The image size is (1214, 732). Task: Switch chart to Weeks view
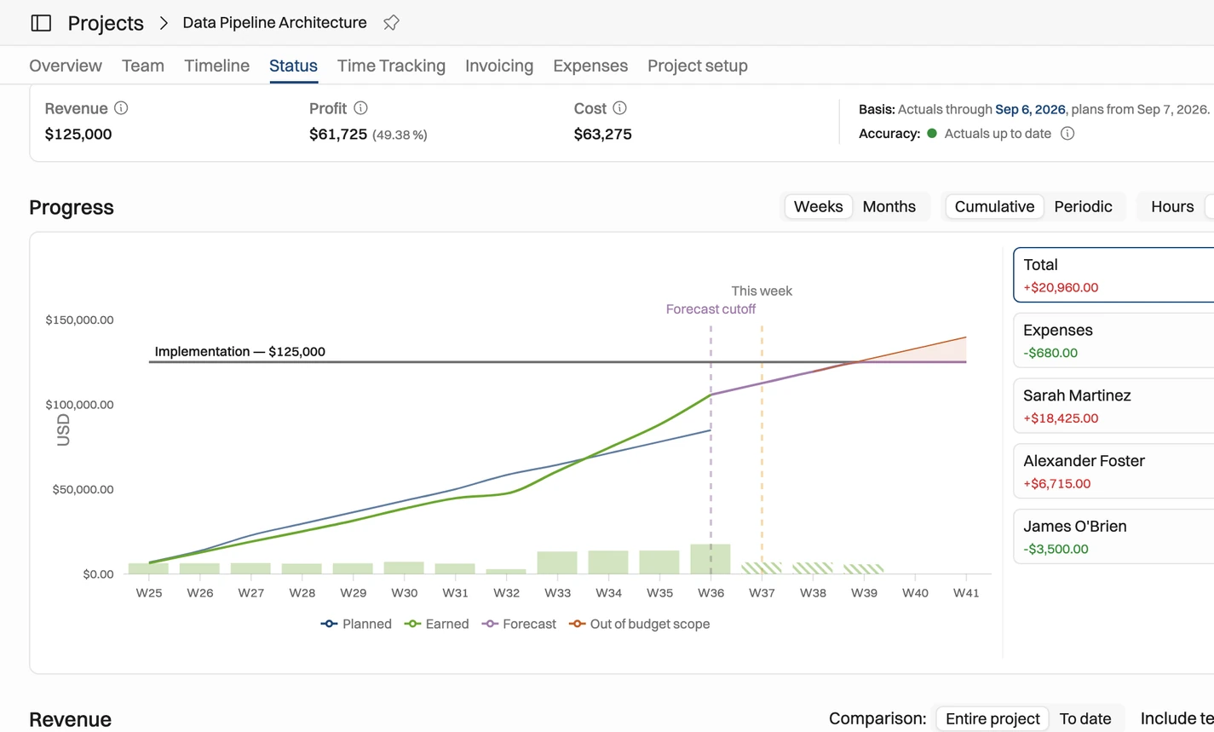tap(818, 207)
